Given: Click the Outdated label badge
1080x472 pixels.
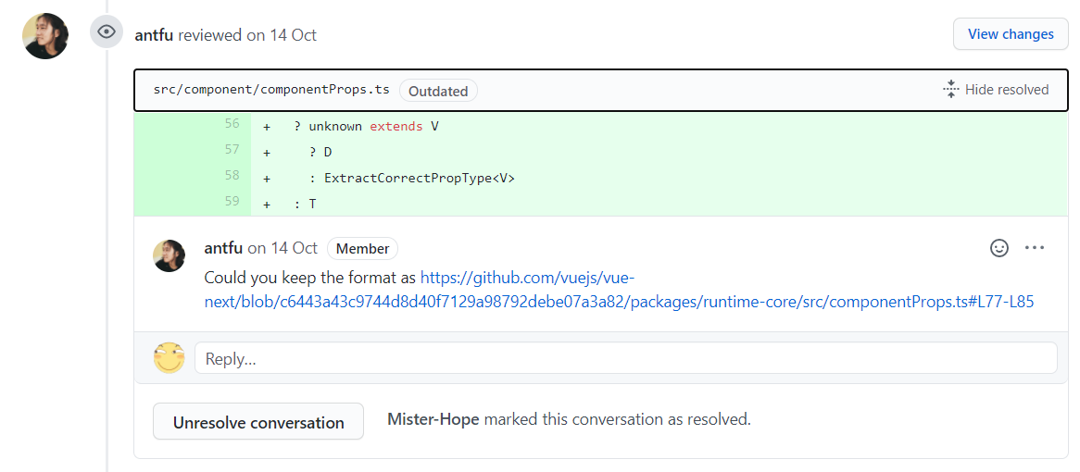Looking at the screenshot, I should click(438, 91).
